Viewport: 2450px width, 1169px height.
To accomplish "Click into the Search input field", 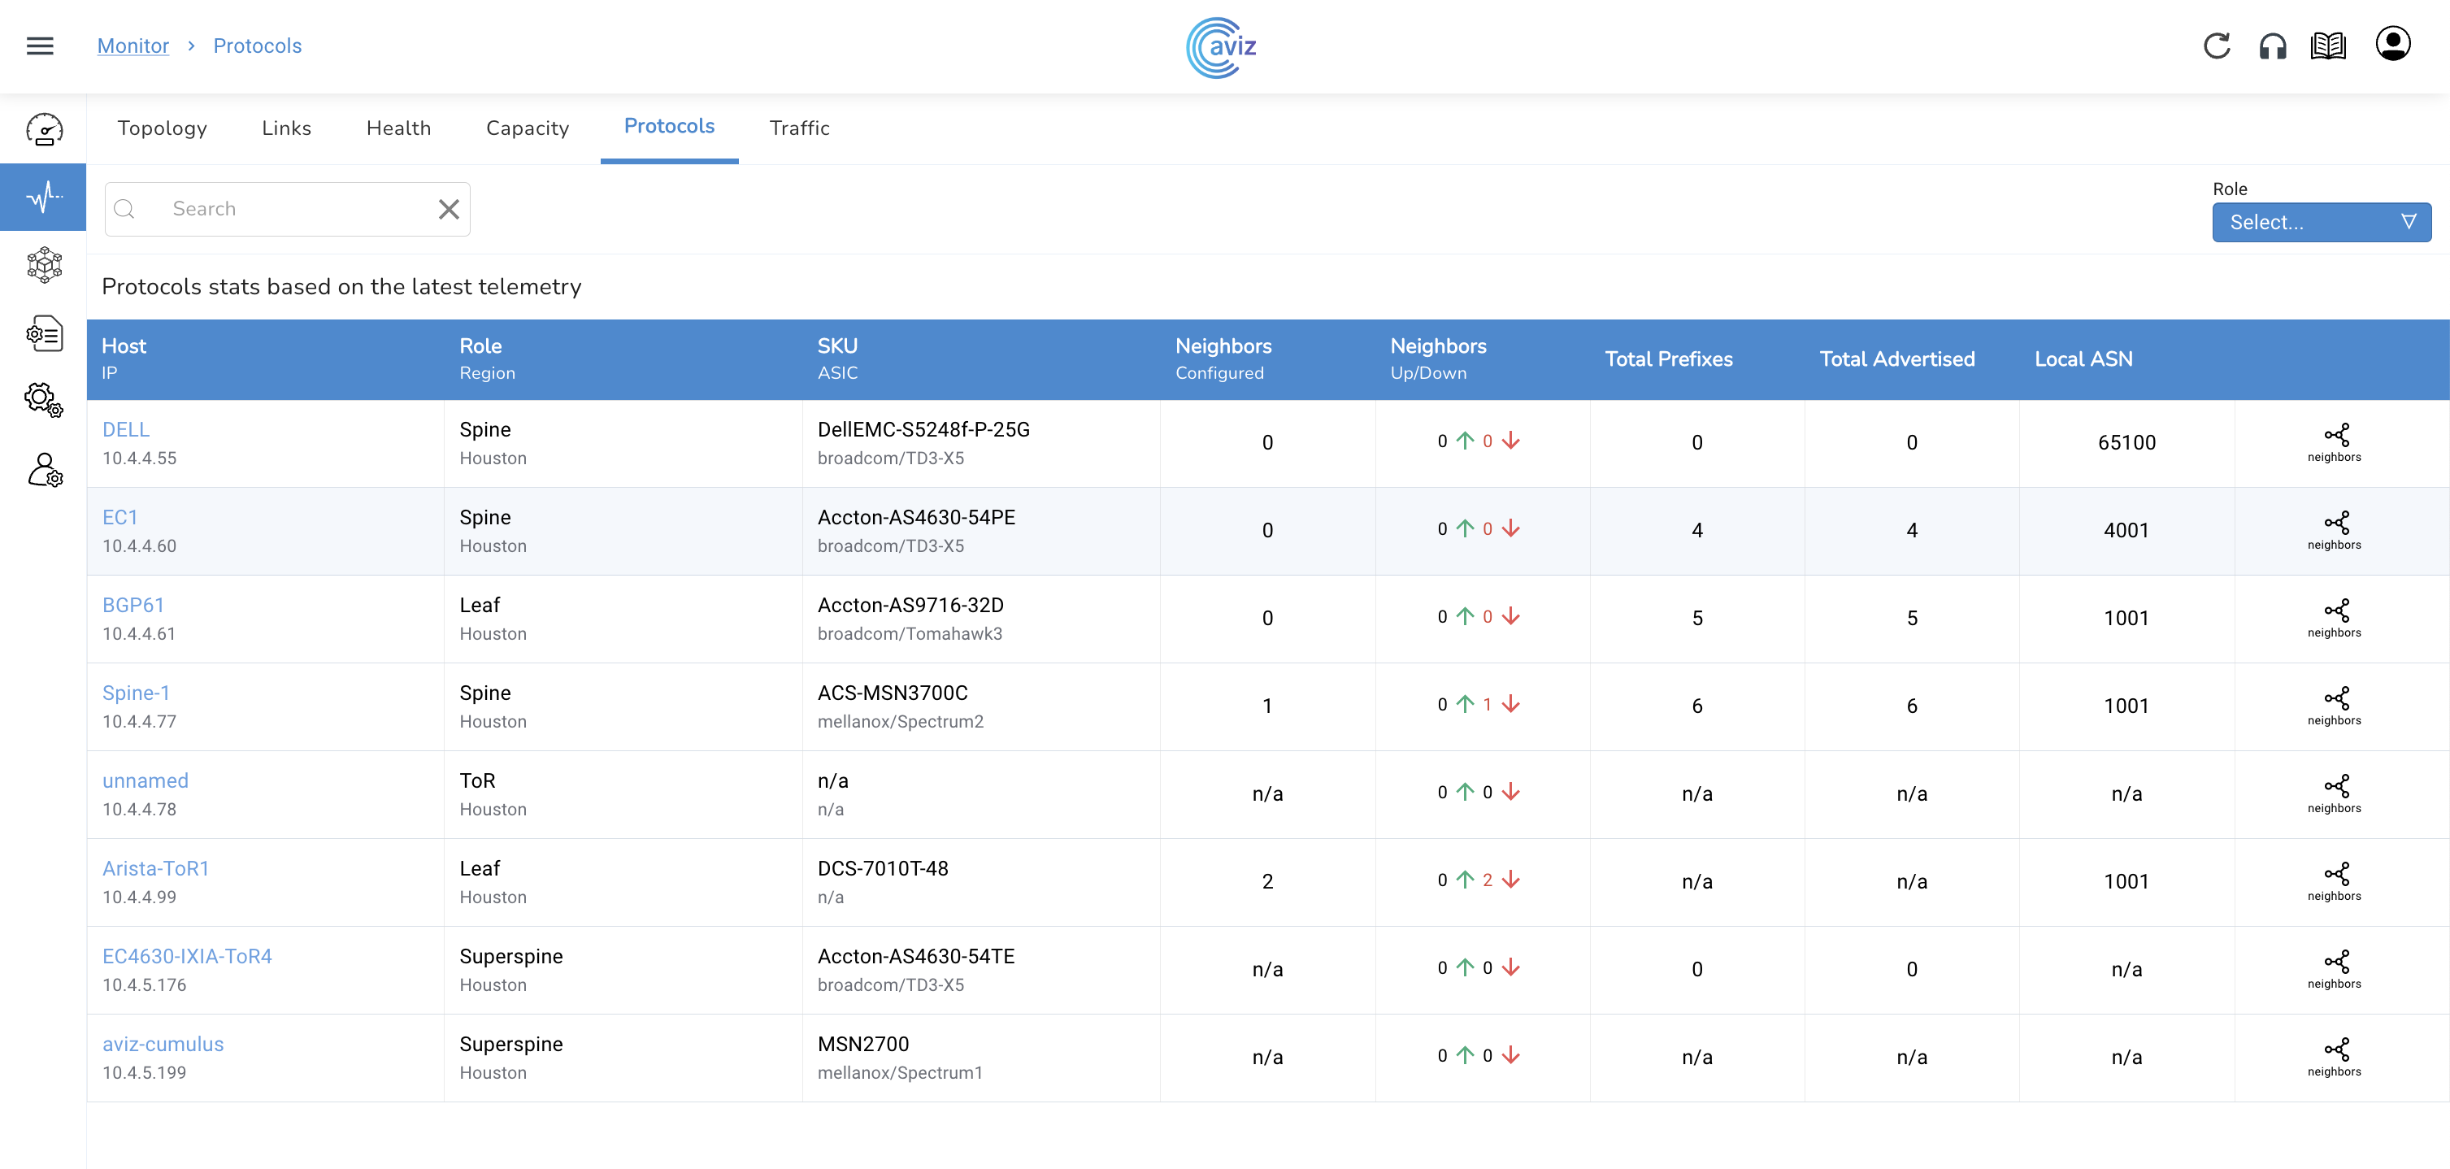I will 285,209.
